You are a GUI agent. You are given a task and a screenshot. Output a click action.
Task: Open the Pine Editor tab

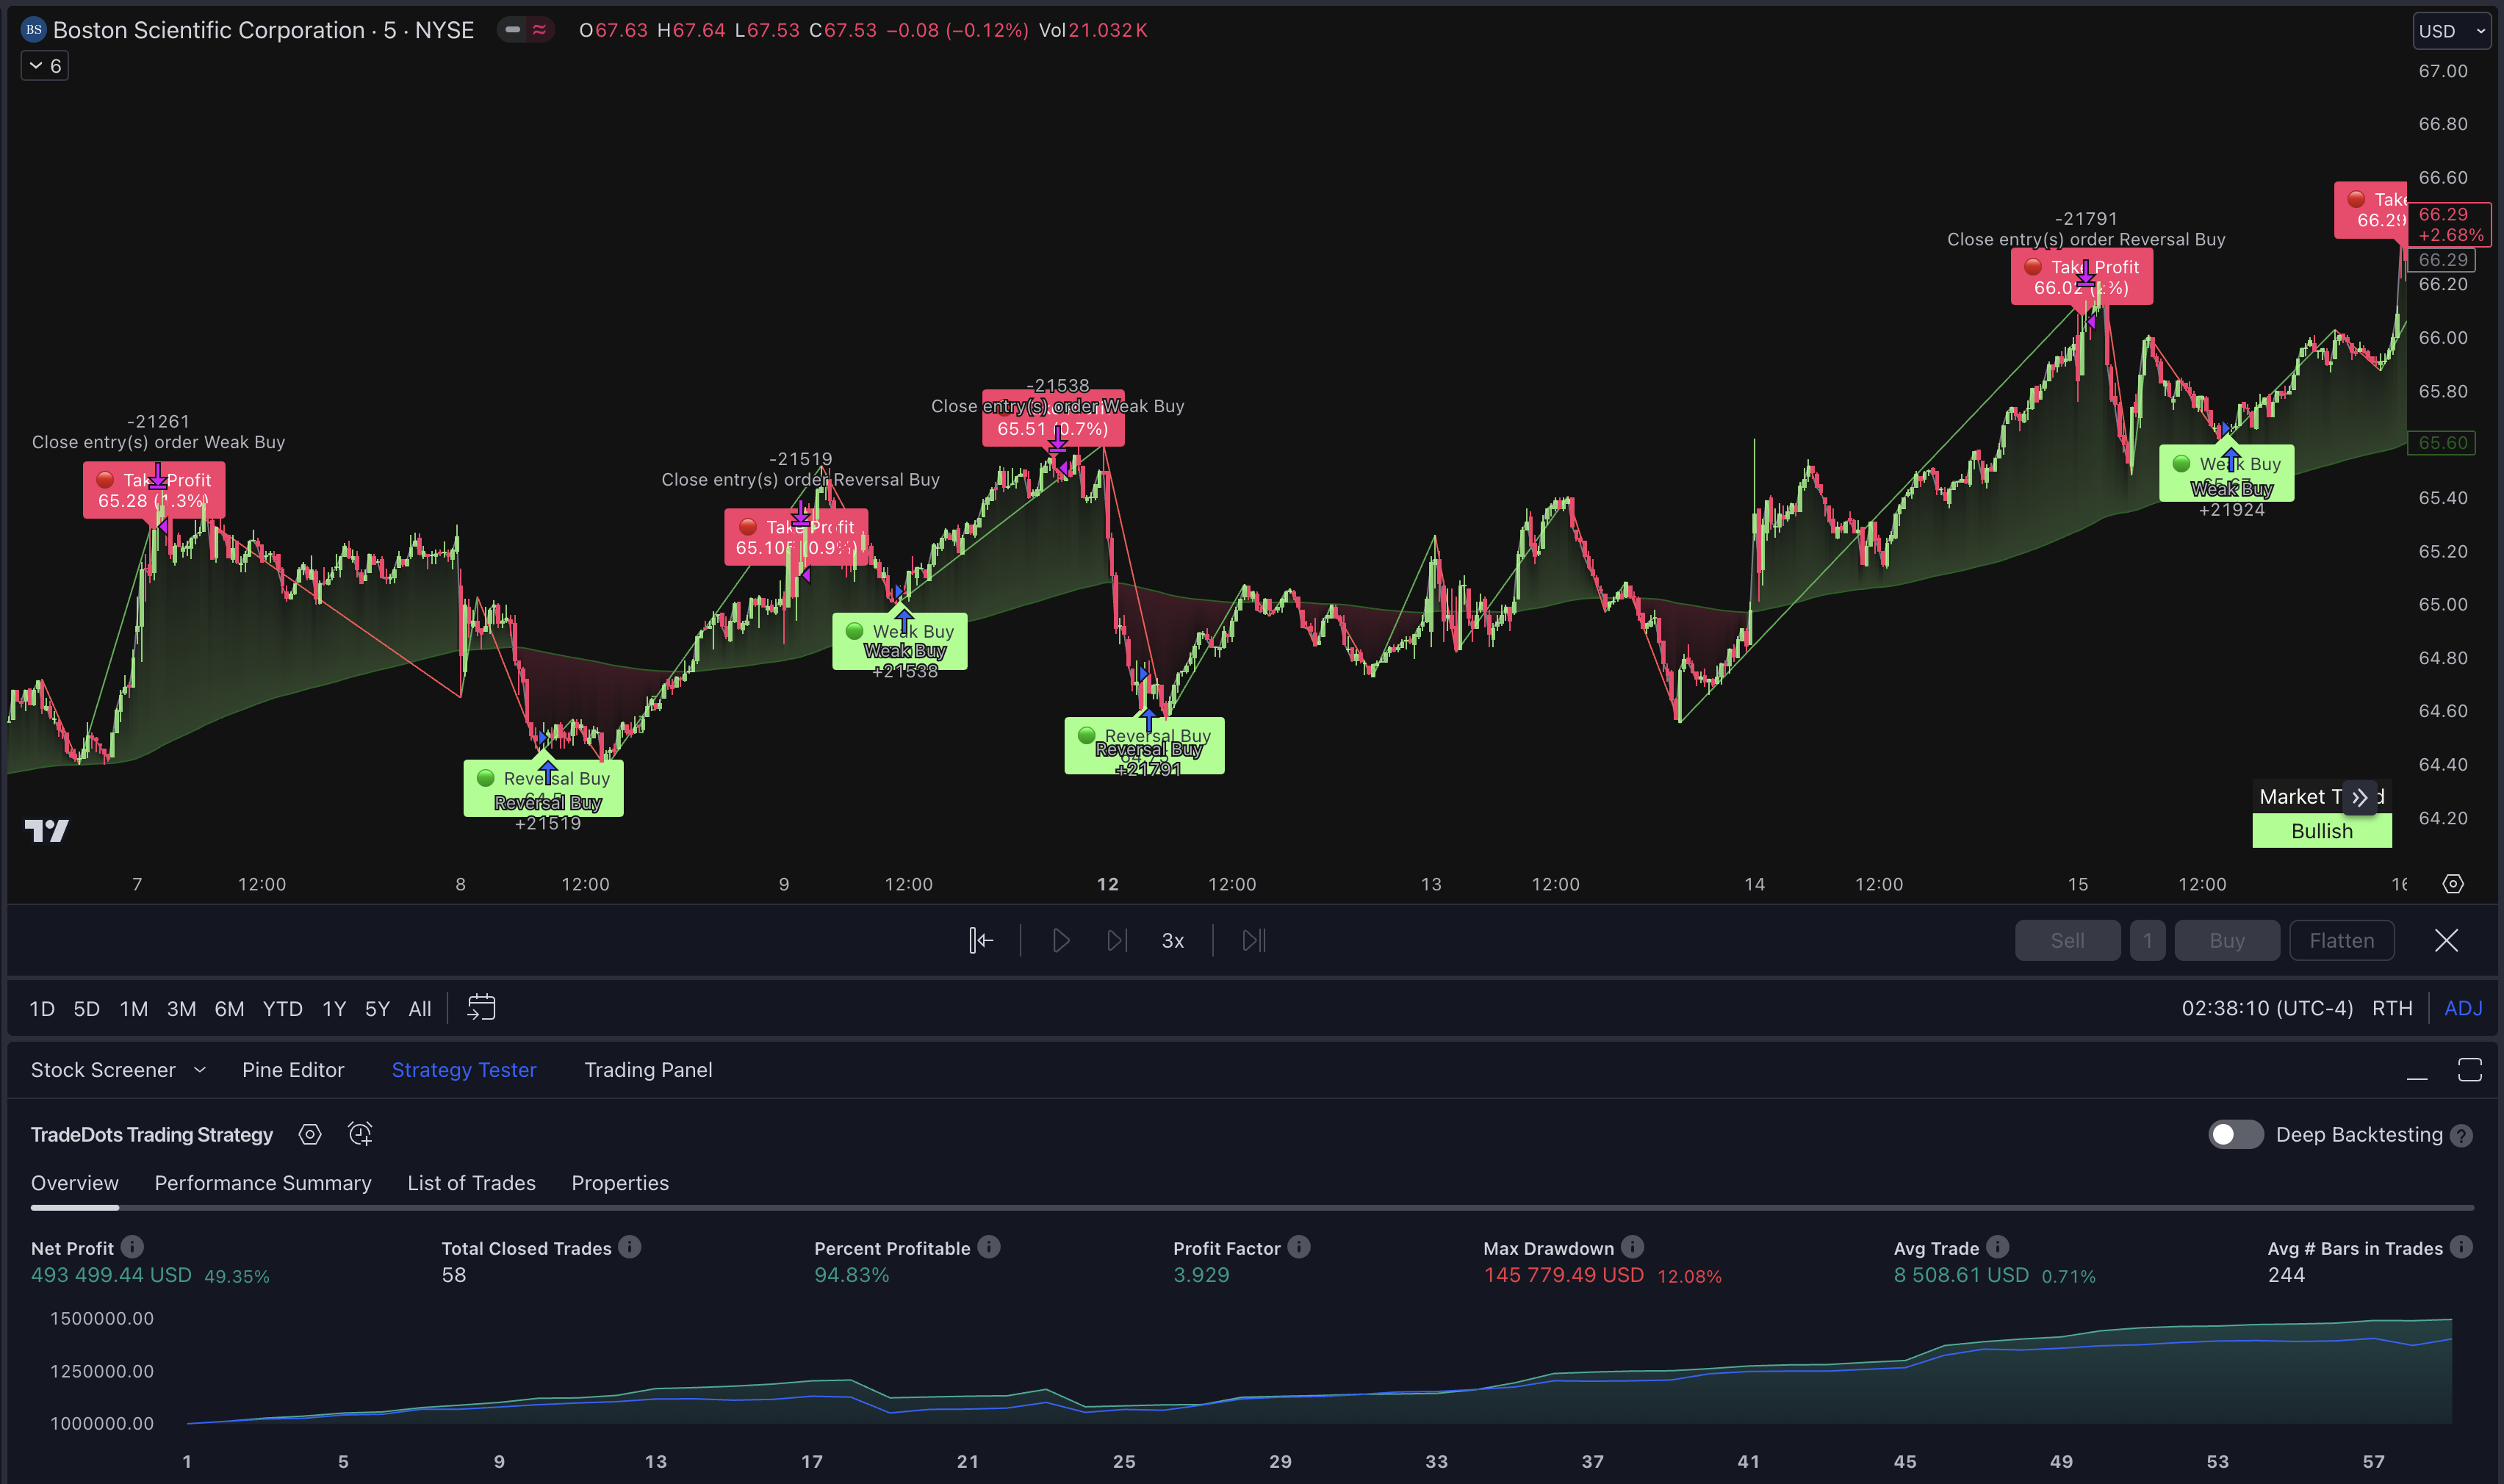pos(293,1069)
